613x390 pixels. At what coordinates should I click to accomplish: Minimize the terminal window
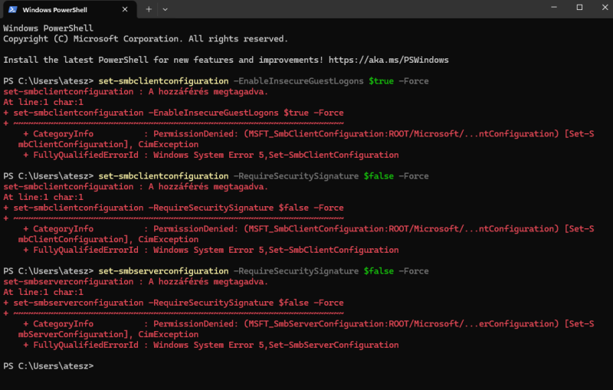tap(553, 8)
